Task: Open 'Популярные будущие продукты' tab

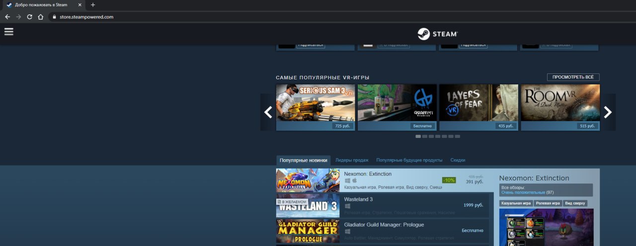Action: [x=409, y=160]
